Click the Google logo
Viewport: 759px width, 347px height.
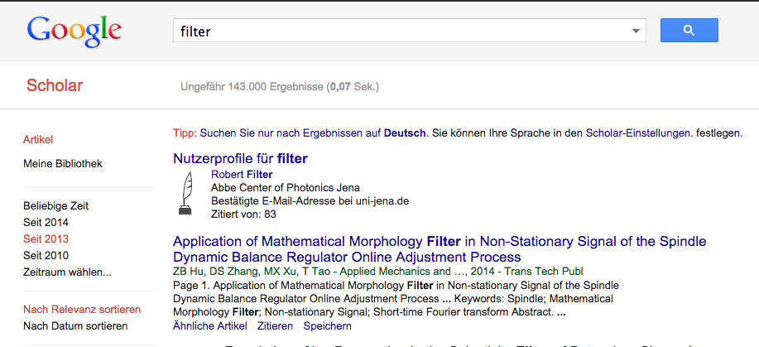click(74, 31)
